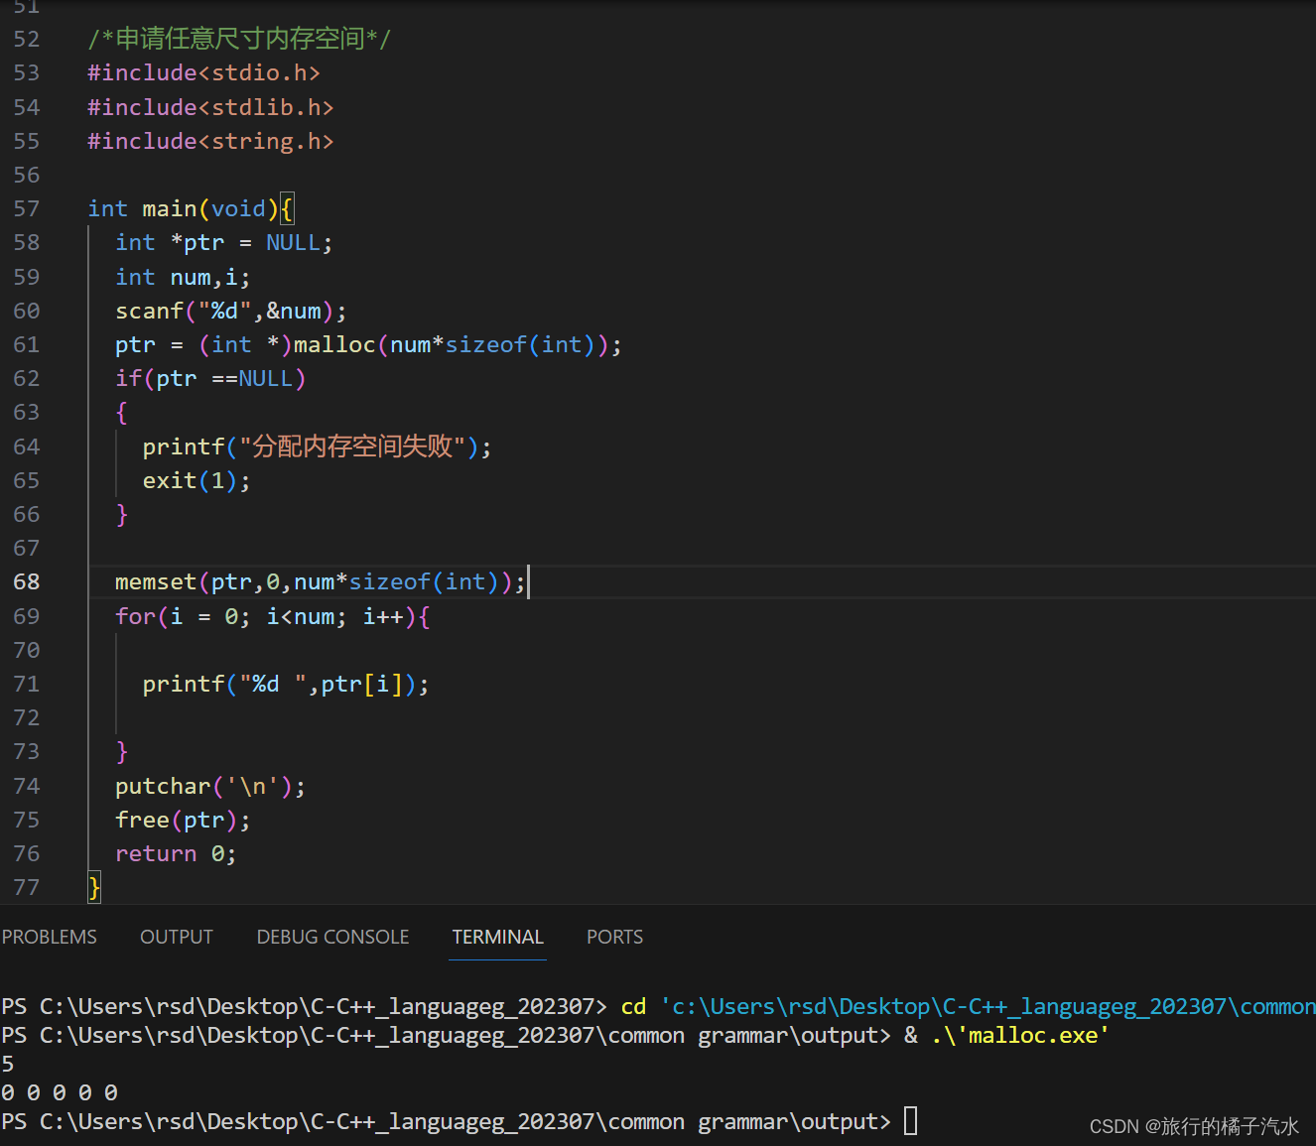Click the for loop header on line 69
Image resolution: width=1316 pixels, height=1146 pixels.
(x=272, y=616)
